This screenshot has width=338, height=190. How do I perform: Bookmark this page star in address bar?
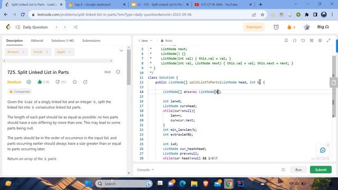262,15
